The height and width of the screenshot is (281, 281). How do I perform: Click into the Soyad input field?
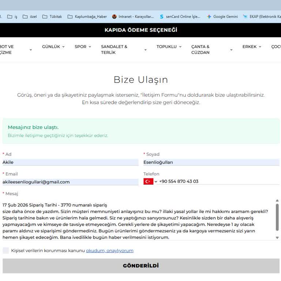pyautogui.click(x=211, y=162)
